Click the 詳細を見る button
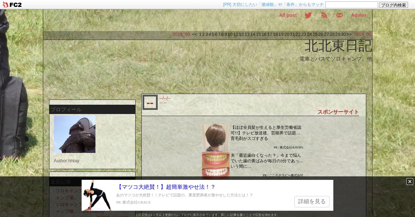Image resolution: width=415 pixels, height=217 pixels. tap(312, 201)
